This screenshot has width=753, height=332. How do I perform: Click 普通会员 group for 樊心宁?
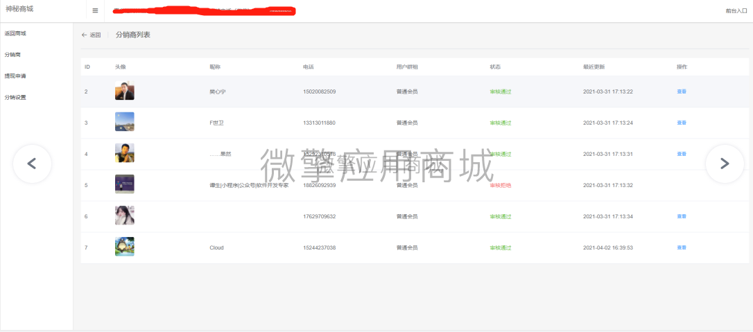[x=407, y=91]
